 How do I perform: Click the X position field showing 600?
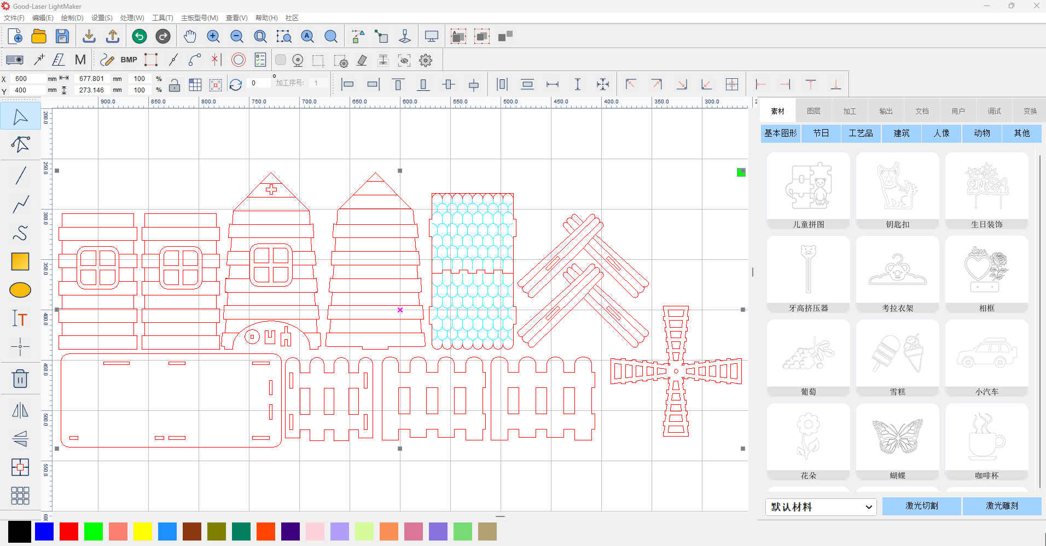(27, 79)
